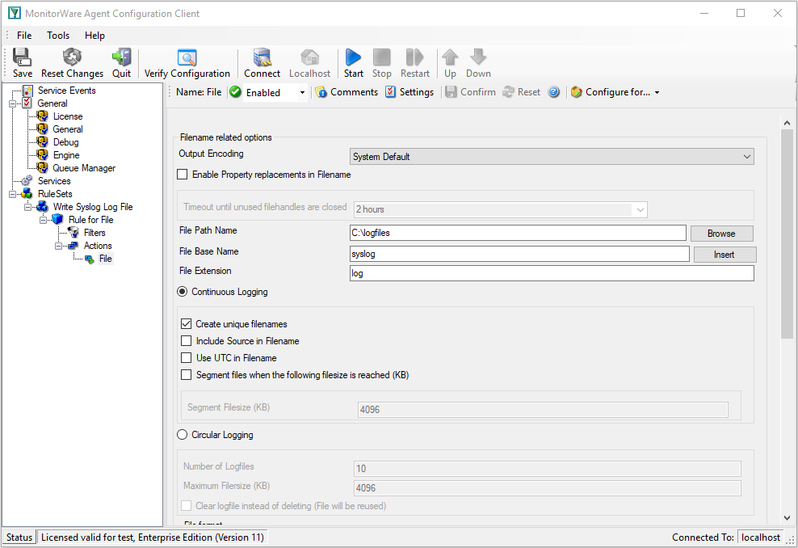The height and width of the screenshot is (548, 798).
Task: Collapse the top-level General tree node
Action: (12, 104)
